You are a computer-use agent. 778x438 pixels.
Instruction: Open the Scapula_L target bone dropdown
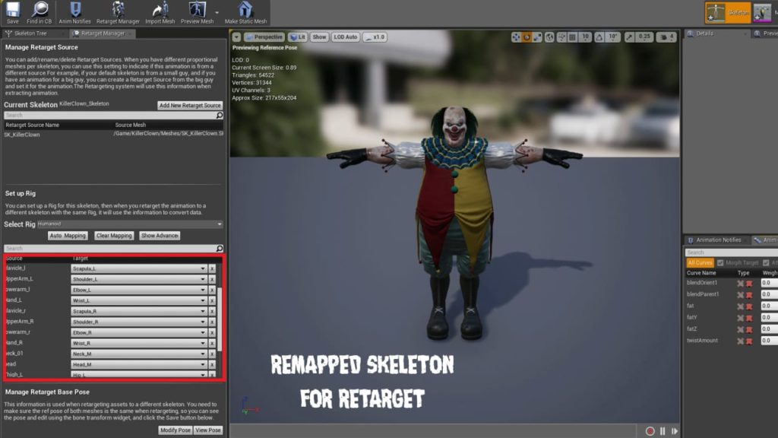(x=201, y=268)
